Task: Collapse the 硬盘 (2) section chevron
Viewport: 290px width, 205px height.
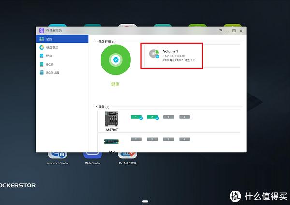Action: click(96, 107)
